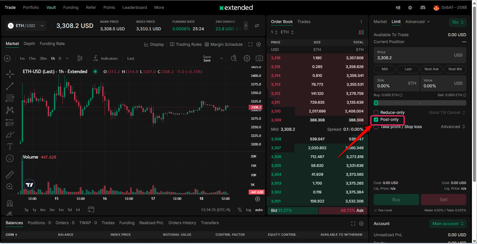Open settings gear in top navigation
477x244 pixels.
(x=410, y=7)
